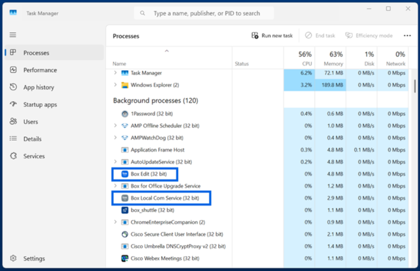Click the Box Local Com Service icon

[125, 198]
